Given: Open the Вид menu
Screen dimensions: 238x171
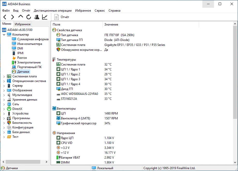Looking at the screenshot, I should [x=16, y=11].
